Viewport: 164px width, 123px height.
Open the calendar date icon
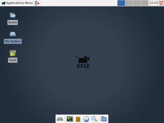pyautogui.click(x=161, y=3)
